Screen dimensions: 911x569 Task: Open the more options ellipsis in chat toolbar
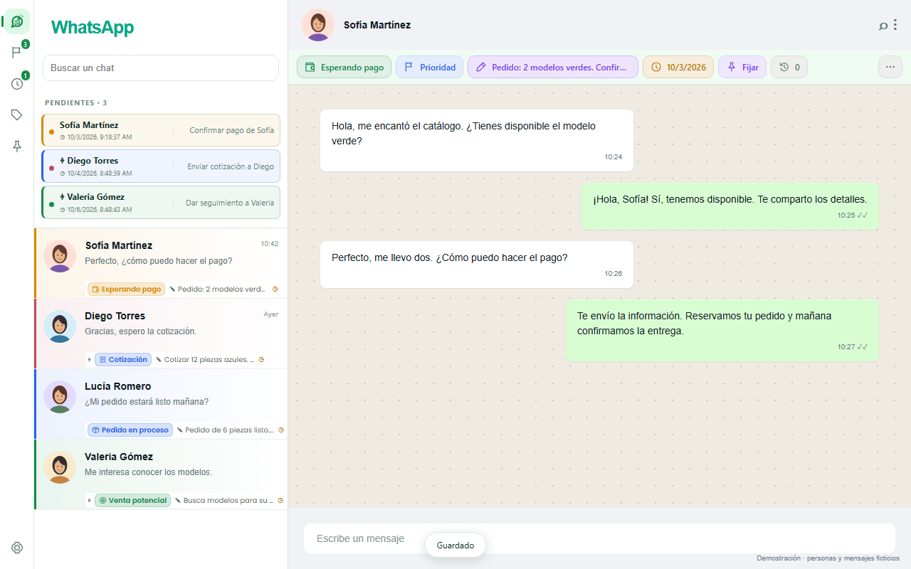[890, 67]
